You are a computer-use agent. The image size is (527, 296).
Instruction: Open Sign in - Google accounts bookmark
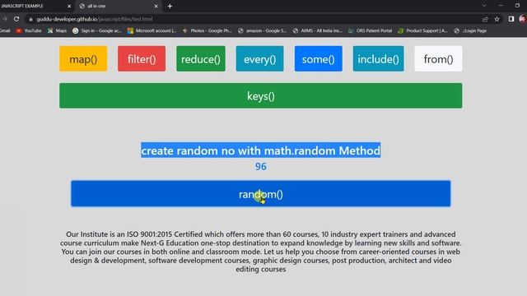coord(97,30)
